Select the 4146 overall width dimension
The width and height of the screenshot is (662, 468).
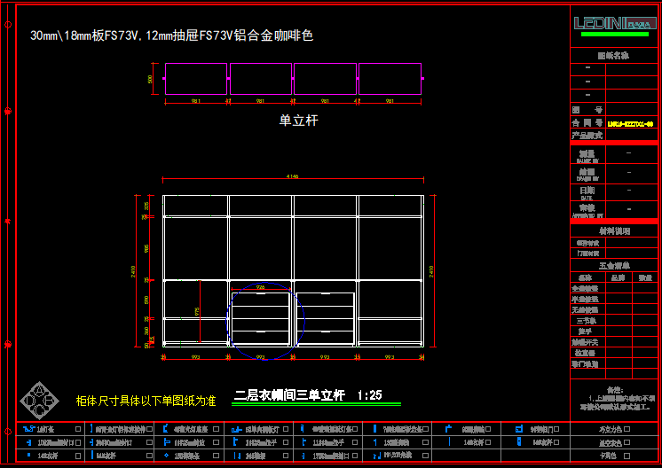coord(293,178)
